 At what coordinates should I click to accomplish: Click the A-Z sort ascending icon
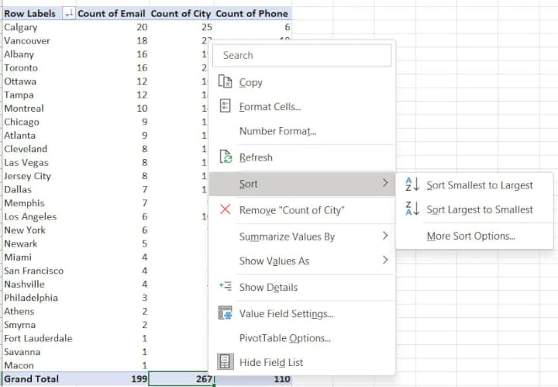click(x=412, y=185)
